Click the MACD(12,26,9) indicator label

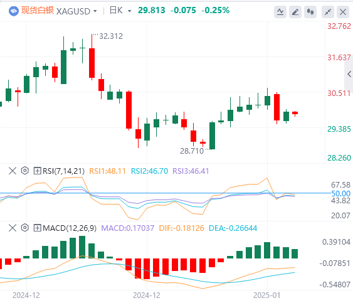point(70,228)
